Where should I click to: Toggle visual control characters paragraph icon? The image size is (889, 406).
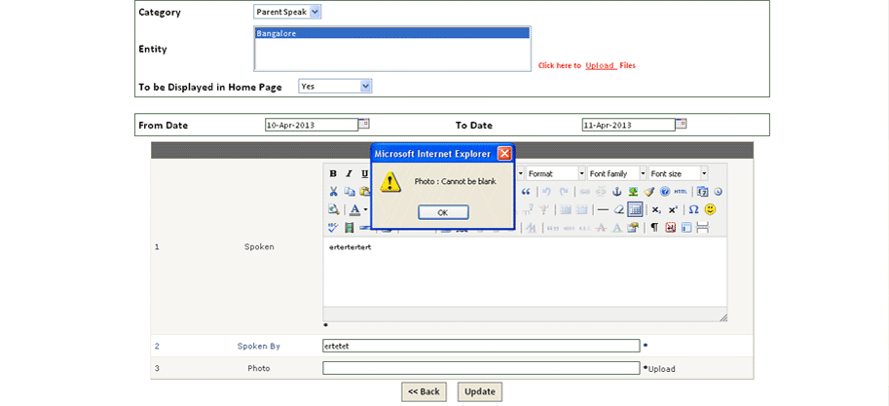tap(653, 228)
